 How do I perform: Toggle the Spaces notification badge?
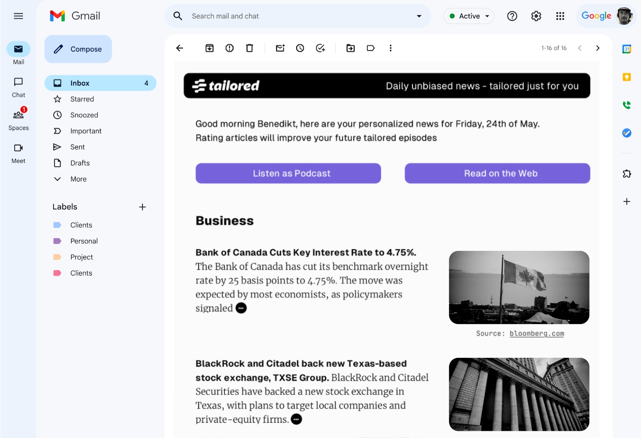coord(23,109)
